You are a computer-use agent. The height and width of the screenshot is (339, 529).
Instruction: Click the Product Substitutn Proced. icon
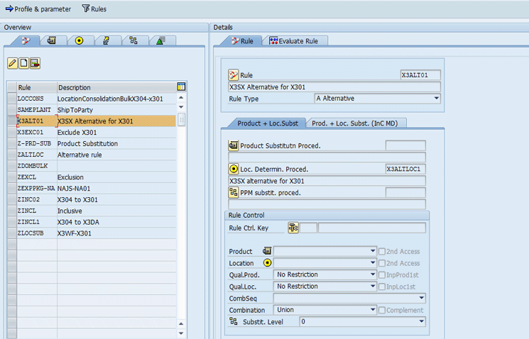pyautogui.click(x=234, y=145)
